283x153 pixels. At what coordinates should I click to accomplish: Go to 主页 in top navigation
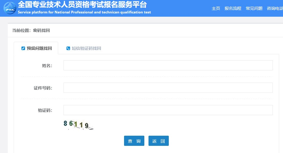[x=216, y=8]
